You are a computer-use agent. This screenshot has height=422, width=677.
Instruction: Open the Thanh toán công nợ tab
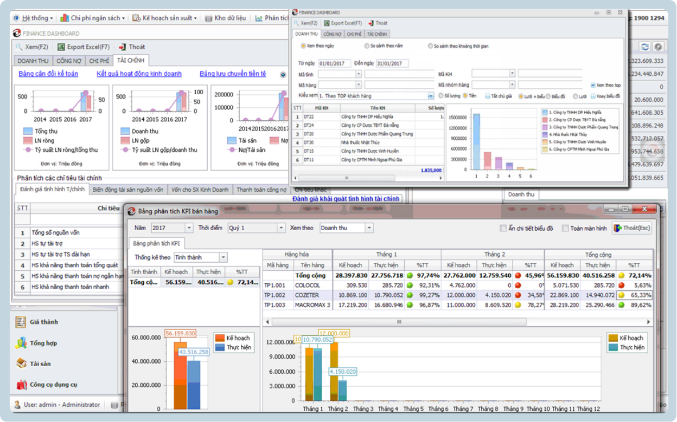tap(261, 190)
